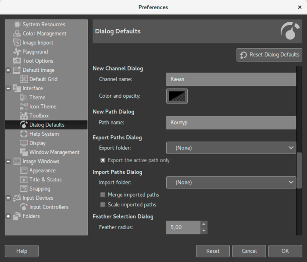The width and height of the screenshot is (307, 262).
Task: Click the Color Management icon
Action: pyautogui.click(x=17, y=34)
